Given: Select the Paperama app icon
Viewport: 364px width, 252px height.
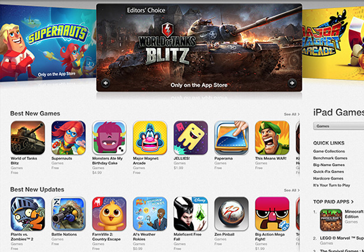Looking at the screenshot, I should point(231,138).
